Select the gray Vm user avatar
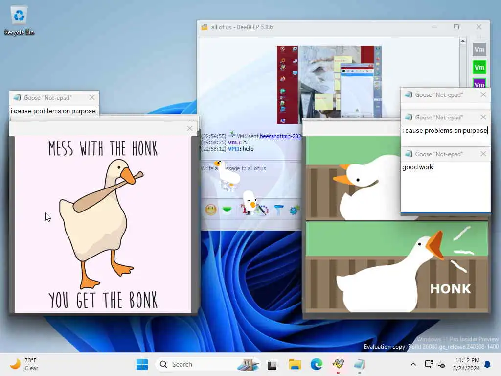The height and width of the screenshot is (376, 501). click(x=479, y=49)
